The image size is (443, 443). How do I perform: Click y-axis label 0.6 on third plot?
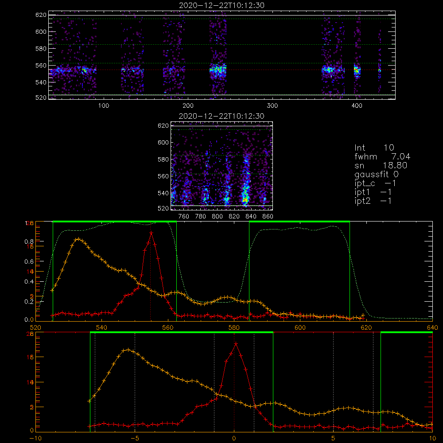[x=29, y=261]
